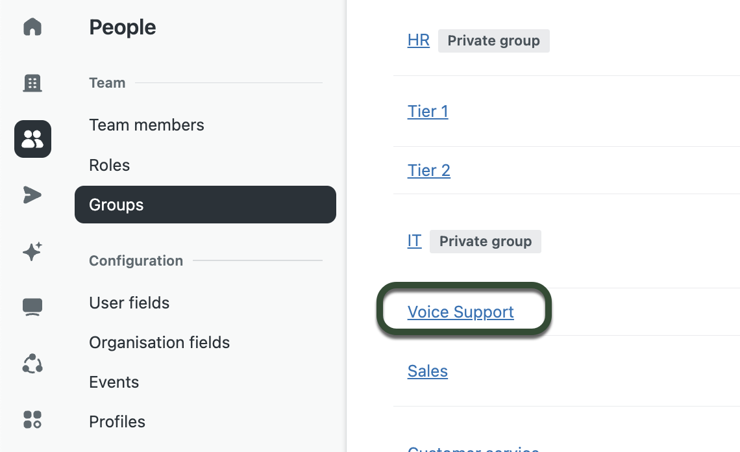Open the AI sparkles icon
740x452 pixels.
(x=32, y=251)
